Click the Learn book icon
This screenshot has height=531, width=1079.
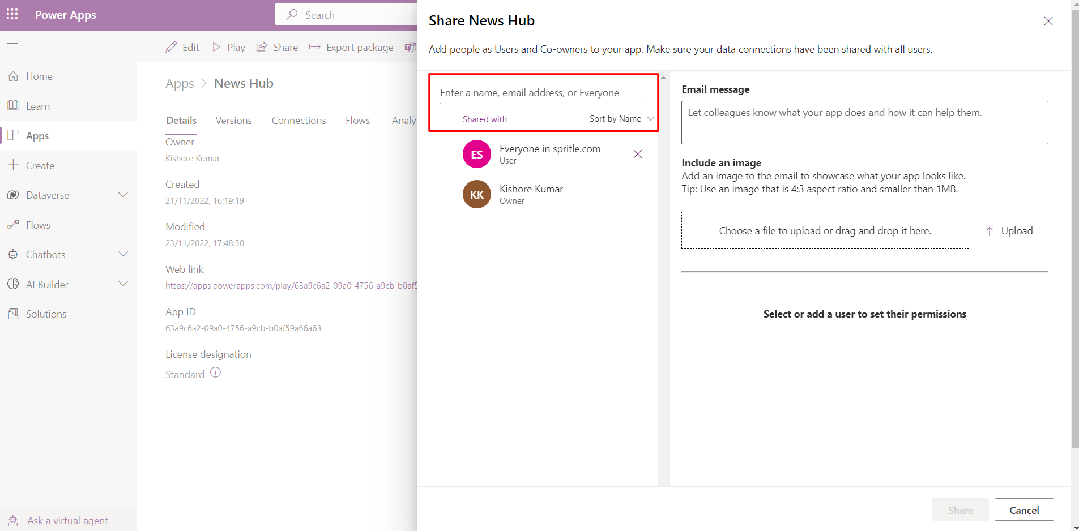13,106
